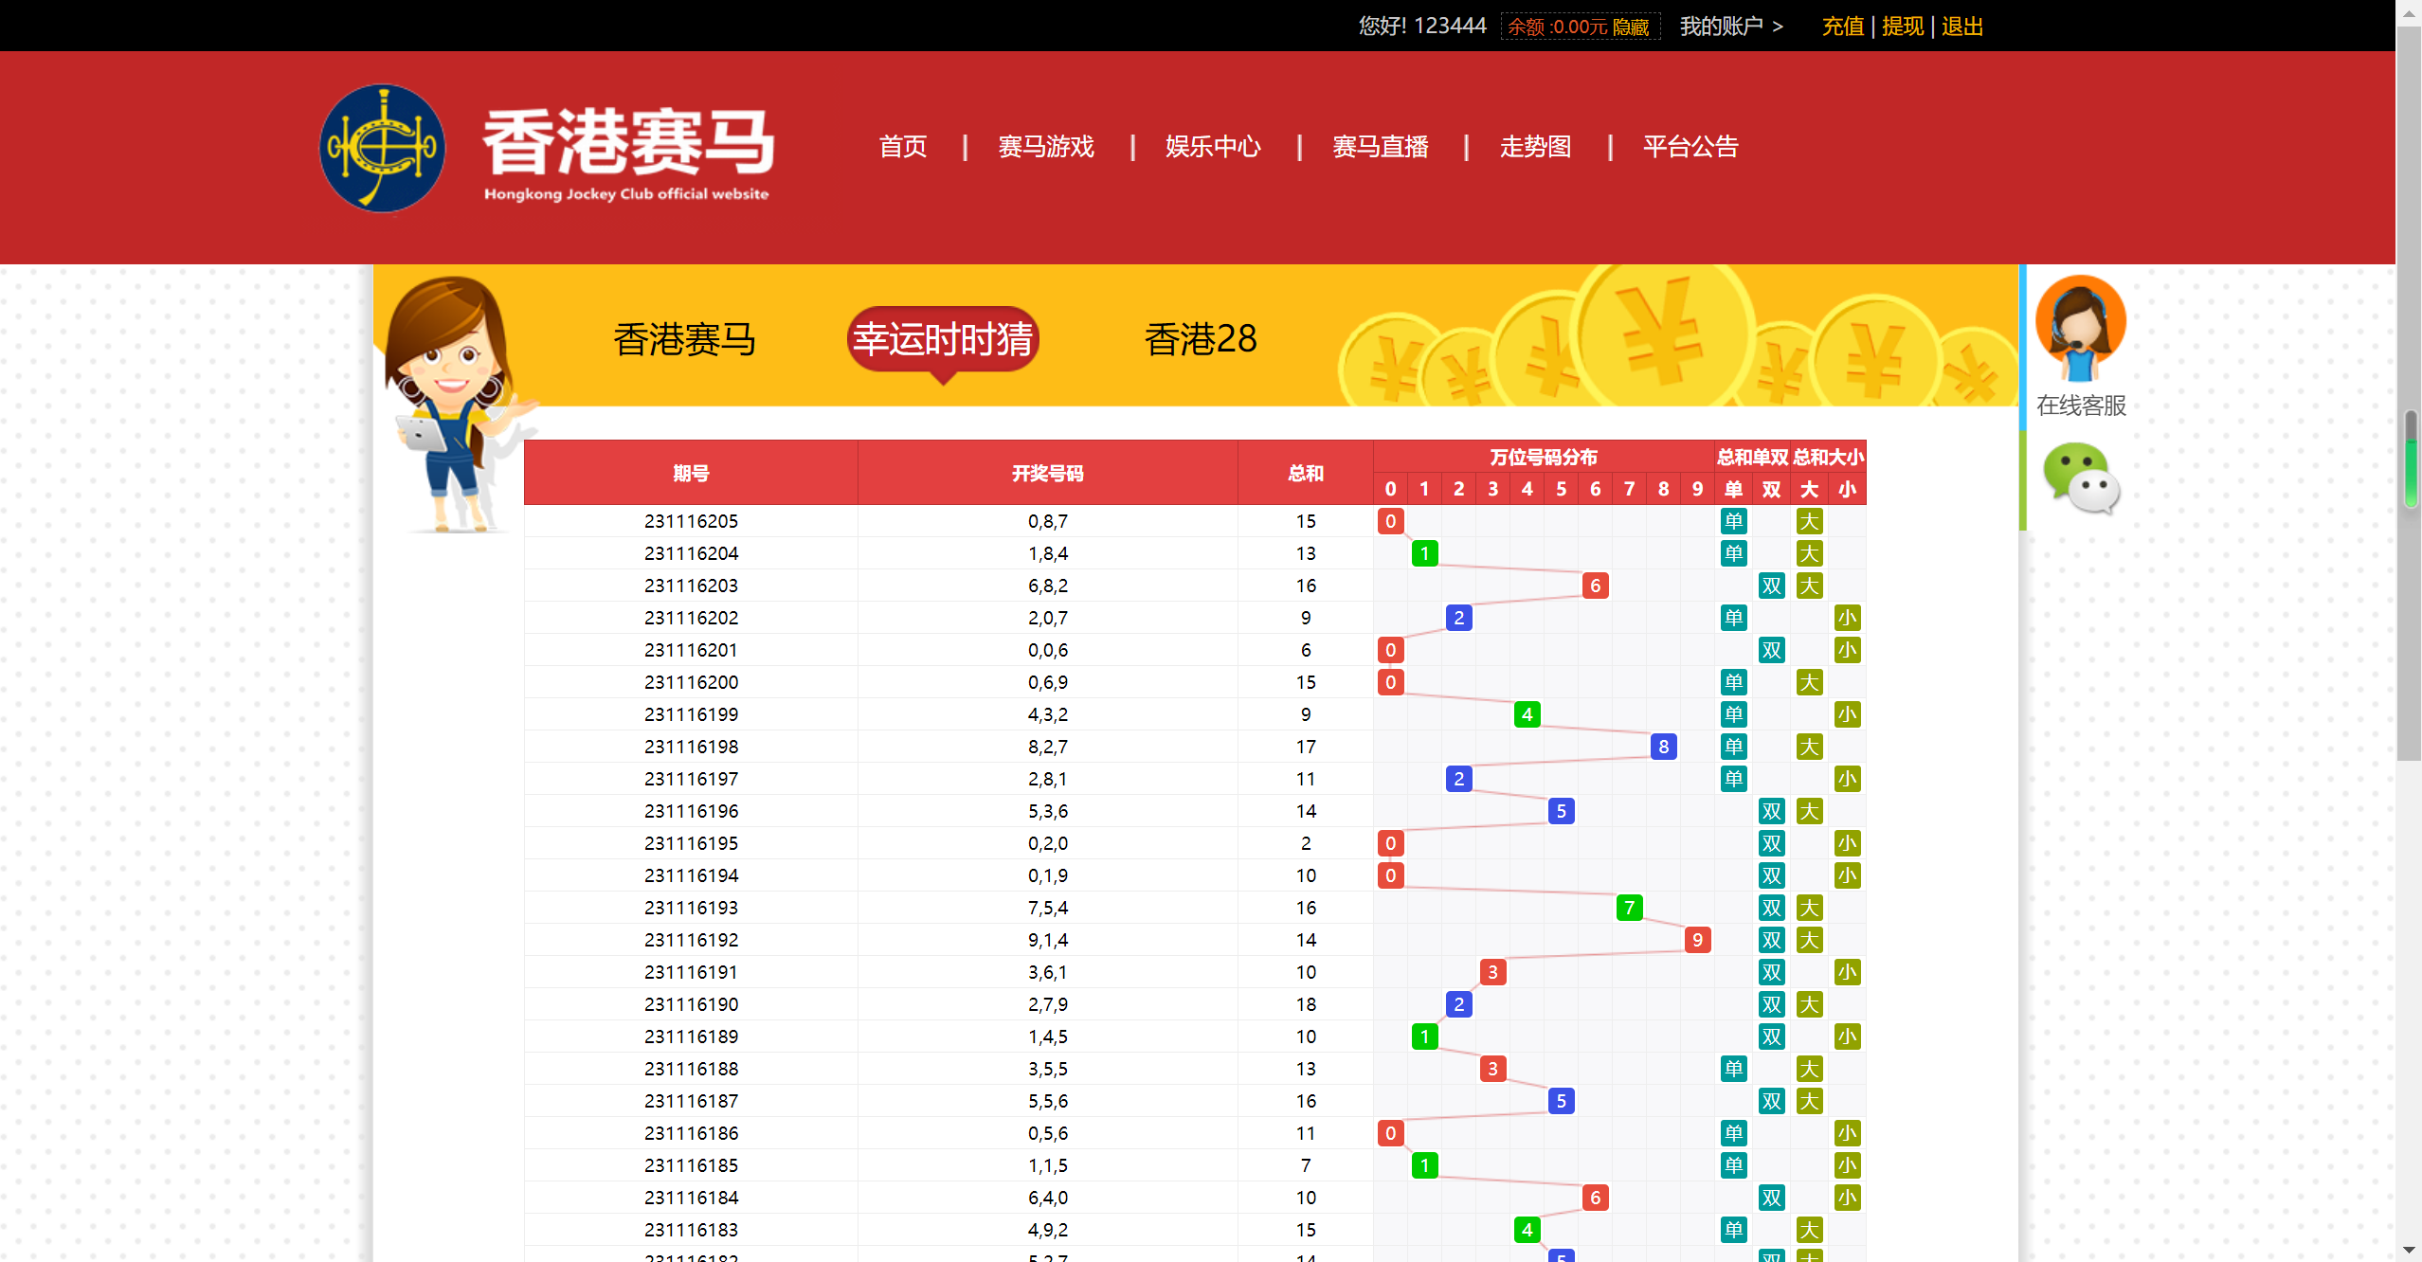The width and height of the screenshot is (2422, 1262).
Task: Open 赛马直播 navigation item
Action: [x=1380, y=147]
